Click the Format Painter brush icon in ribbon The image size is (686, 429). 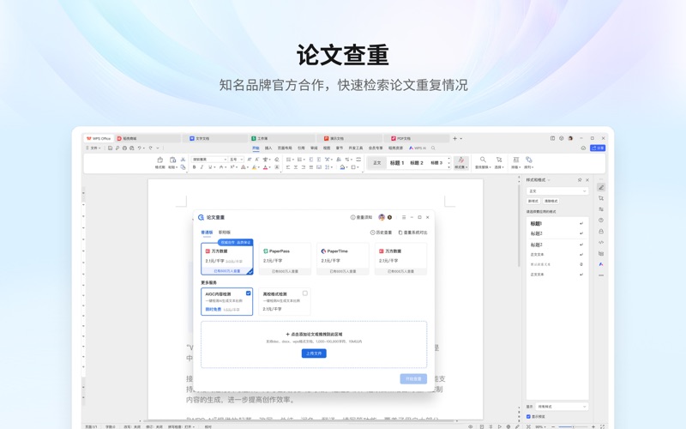pos(160,160)
